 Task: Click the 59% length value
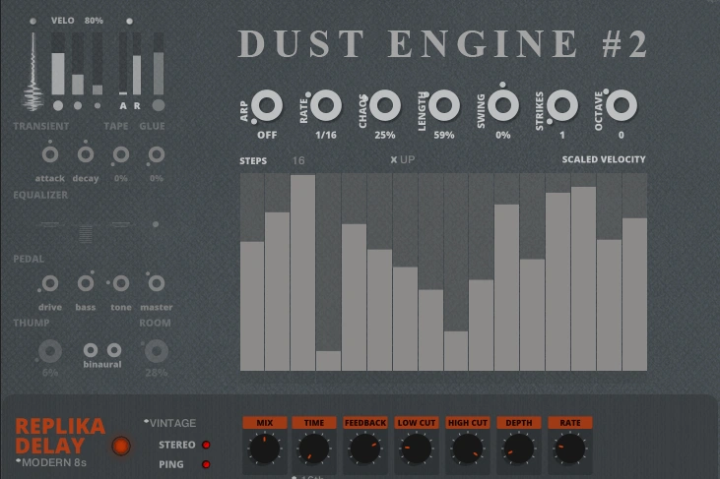point(444,135)
